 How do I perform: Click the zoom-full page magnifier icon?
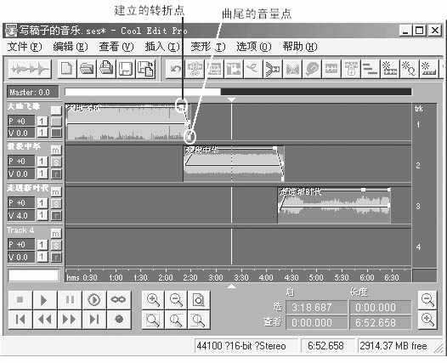199,300
